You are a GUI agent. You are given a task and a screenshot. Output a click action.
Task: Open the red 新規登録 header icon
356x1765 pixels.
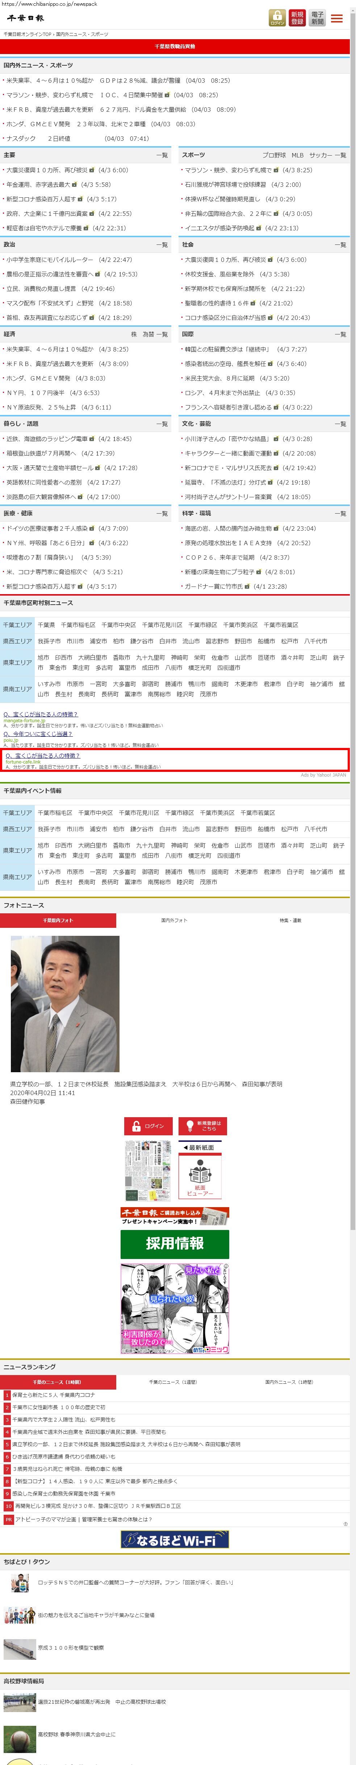point(297,18)
